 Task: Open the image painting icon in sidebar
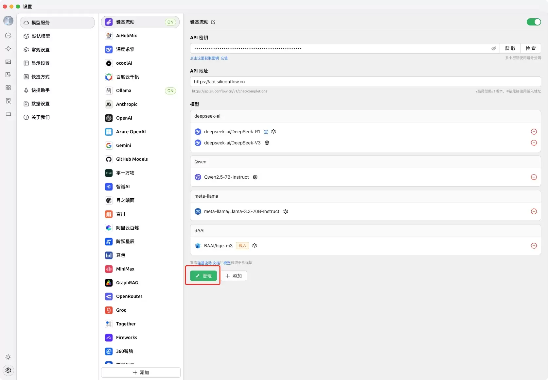pyautogui.click(x=8, y=62)
